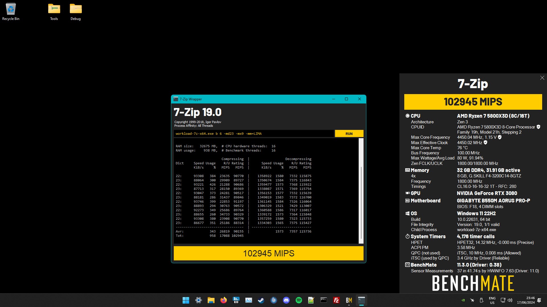Switch to BenchMate in the taskbar
Viewport: 547px width, 307px height.
pyautogui.click(x=349, y=300)
